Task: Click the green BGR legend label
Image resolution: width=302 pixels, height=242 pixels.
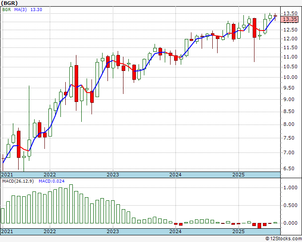Action: 7,10
